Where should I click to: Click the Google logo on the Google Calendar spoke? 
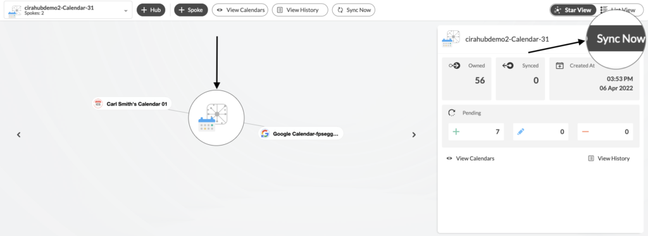(x=265, y=134)
